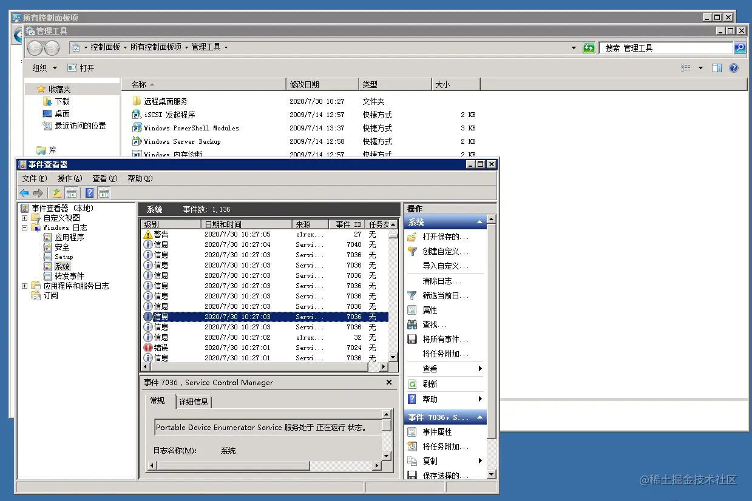Open the 操作(A) menu
Image resolution: width=752 pixels, height=501 pixels.
pos(70,178)
